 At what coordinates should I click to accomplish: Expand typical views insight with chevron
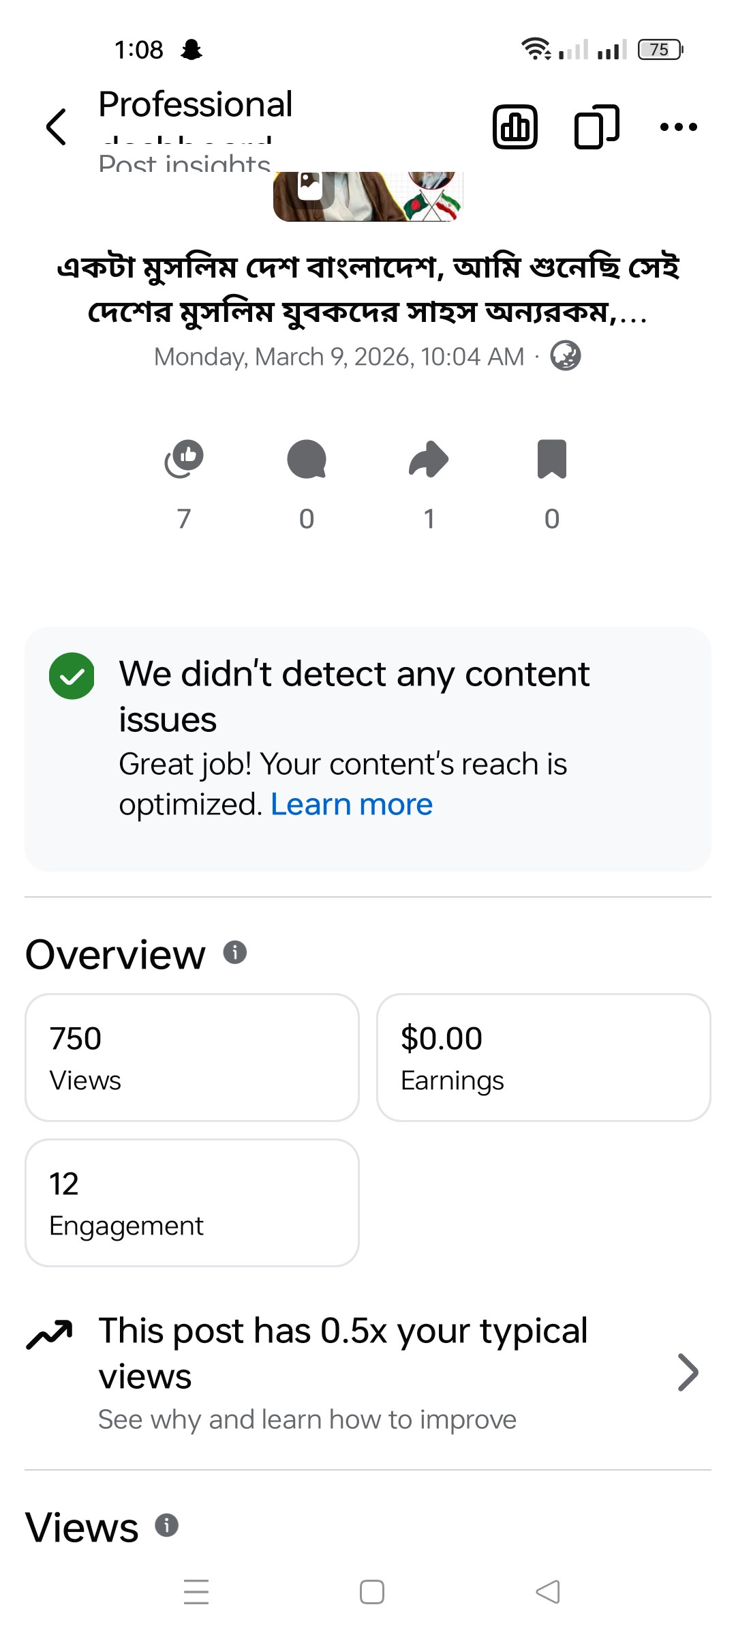[x=688, y=1372]
